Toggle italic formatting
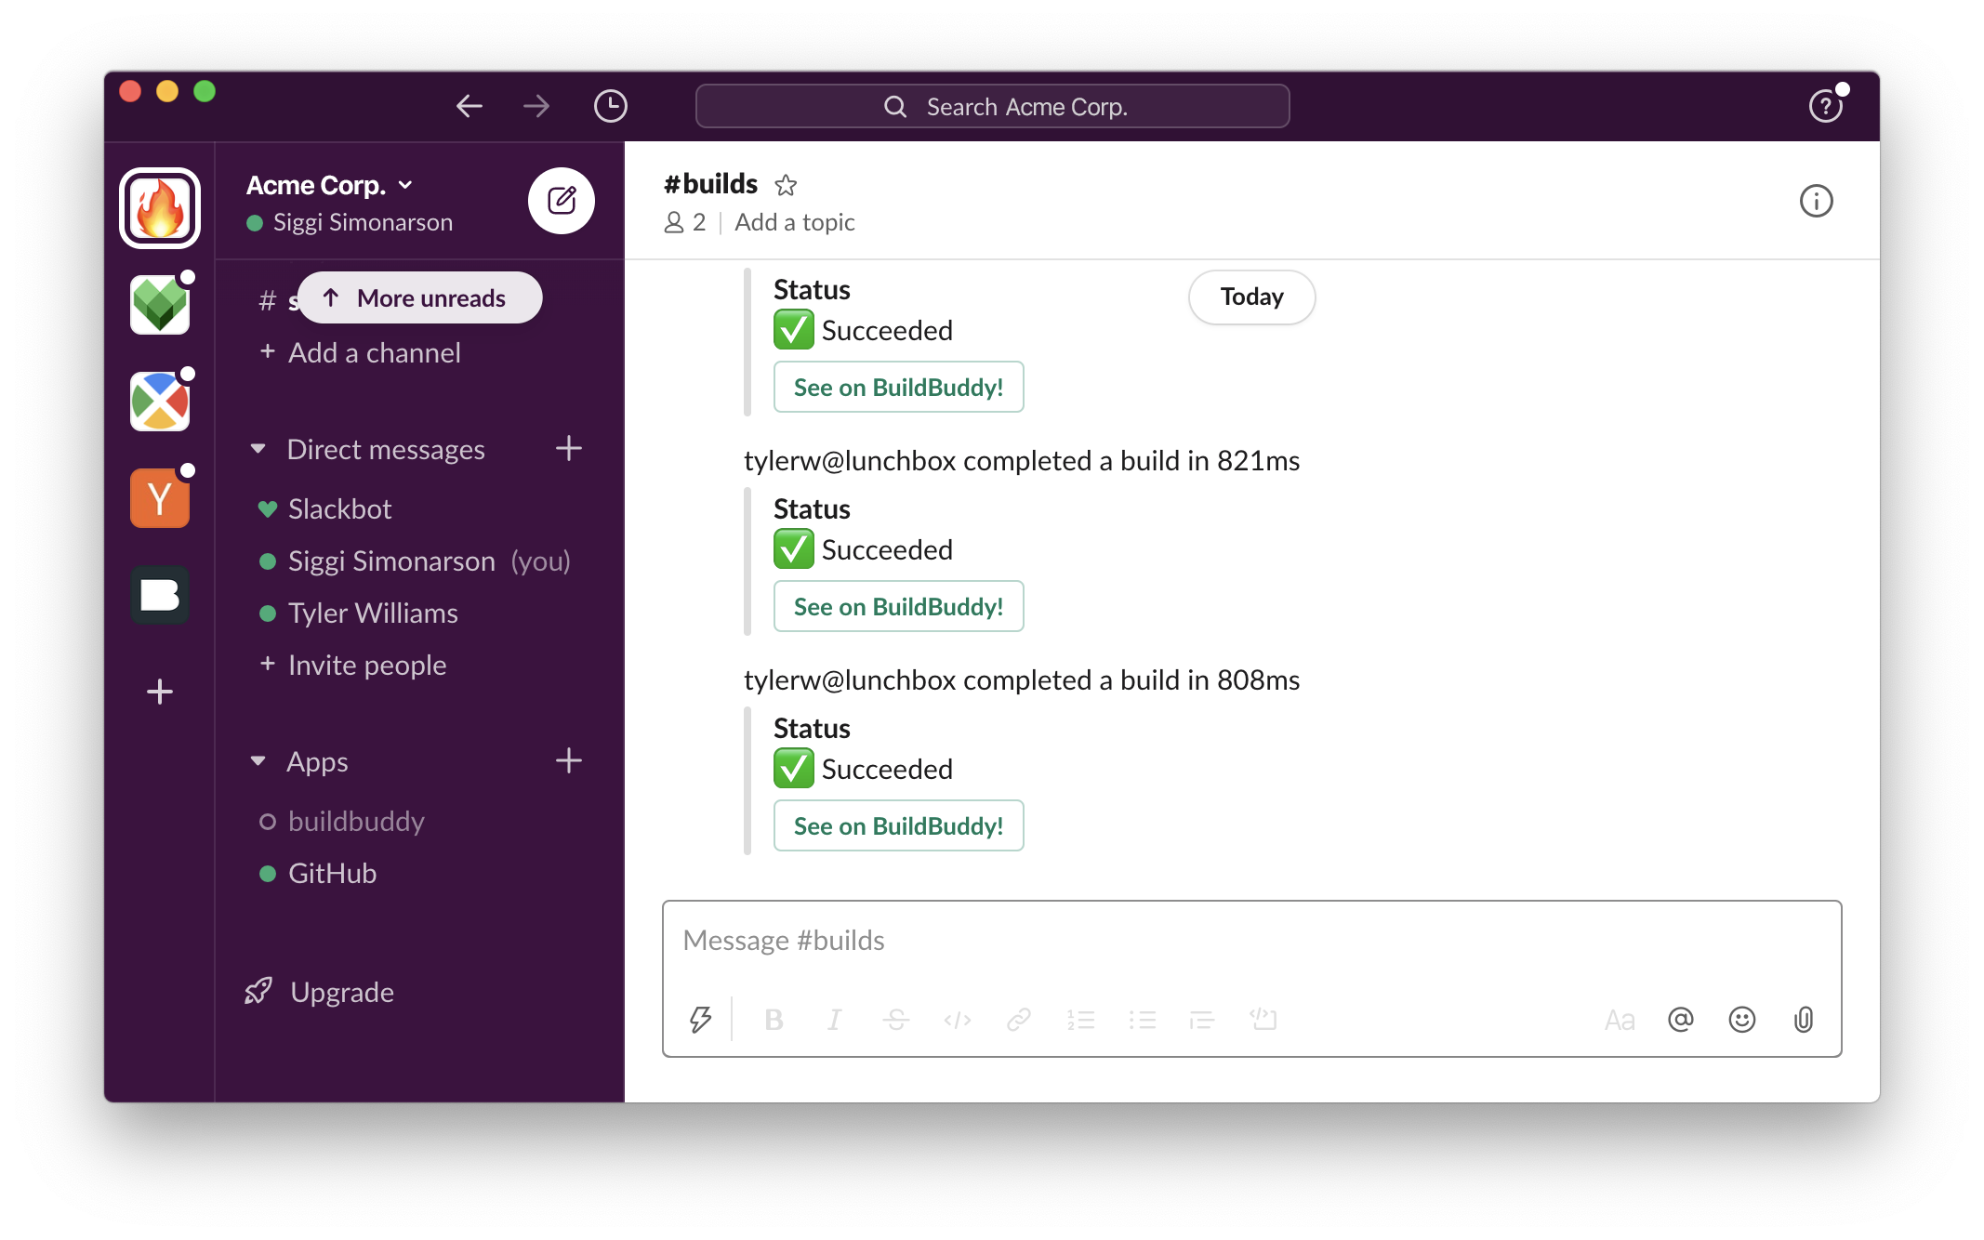 (835, 1020)
